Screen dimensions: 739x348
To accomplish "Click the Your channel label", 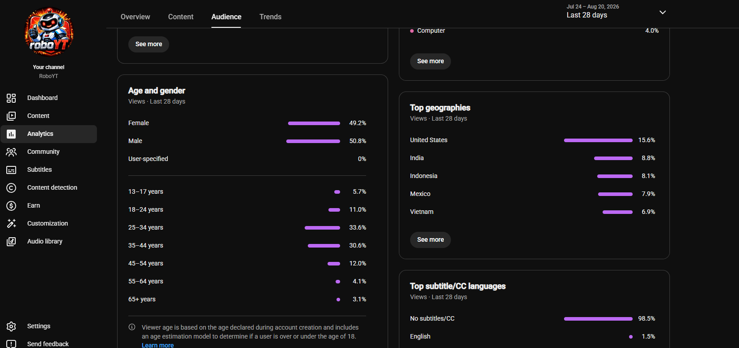I will [48, 67].
